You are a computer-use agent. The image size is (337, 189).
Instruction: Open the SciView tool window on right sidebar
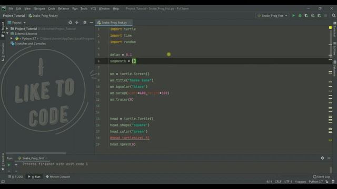point(335,49)
